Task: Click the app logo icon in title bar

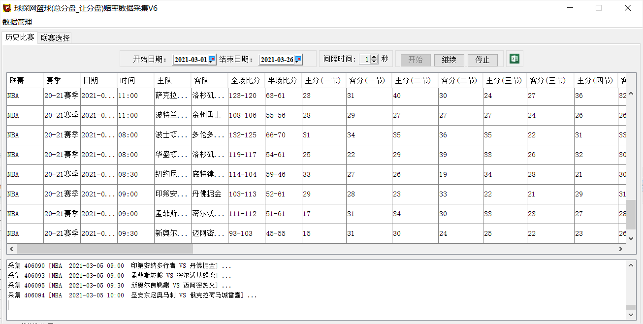Action: tap(7, 8)
